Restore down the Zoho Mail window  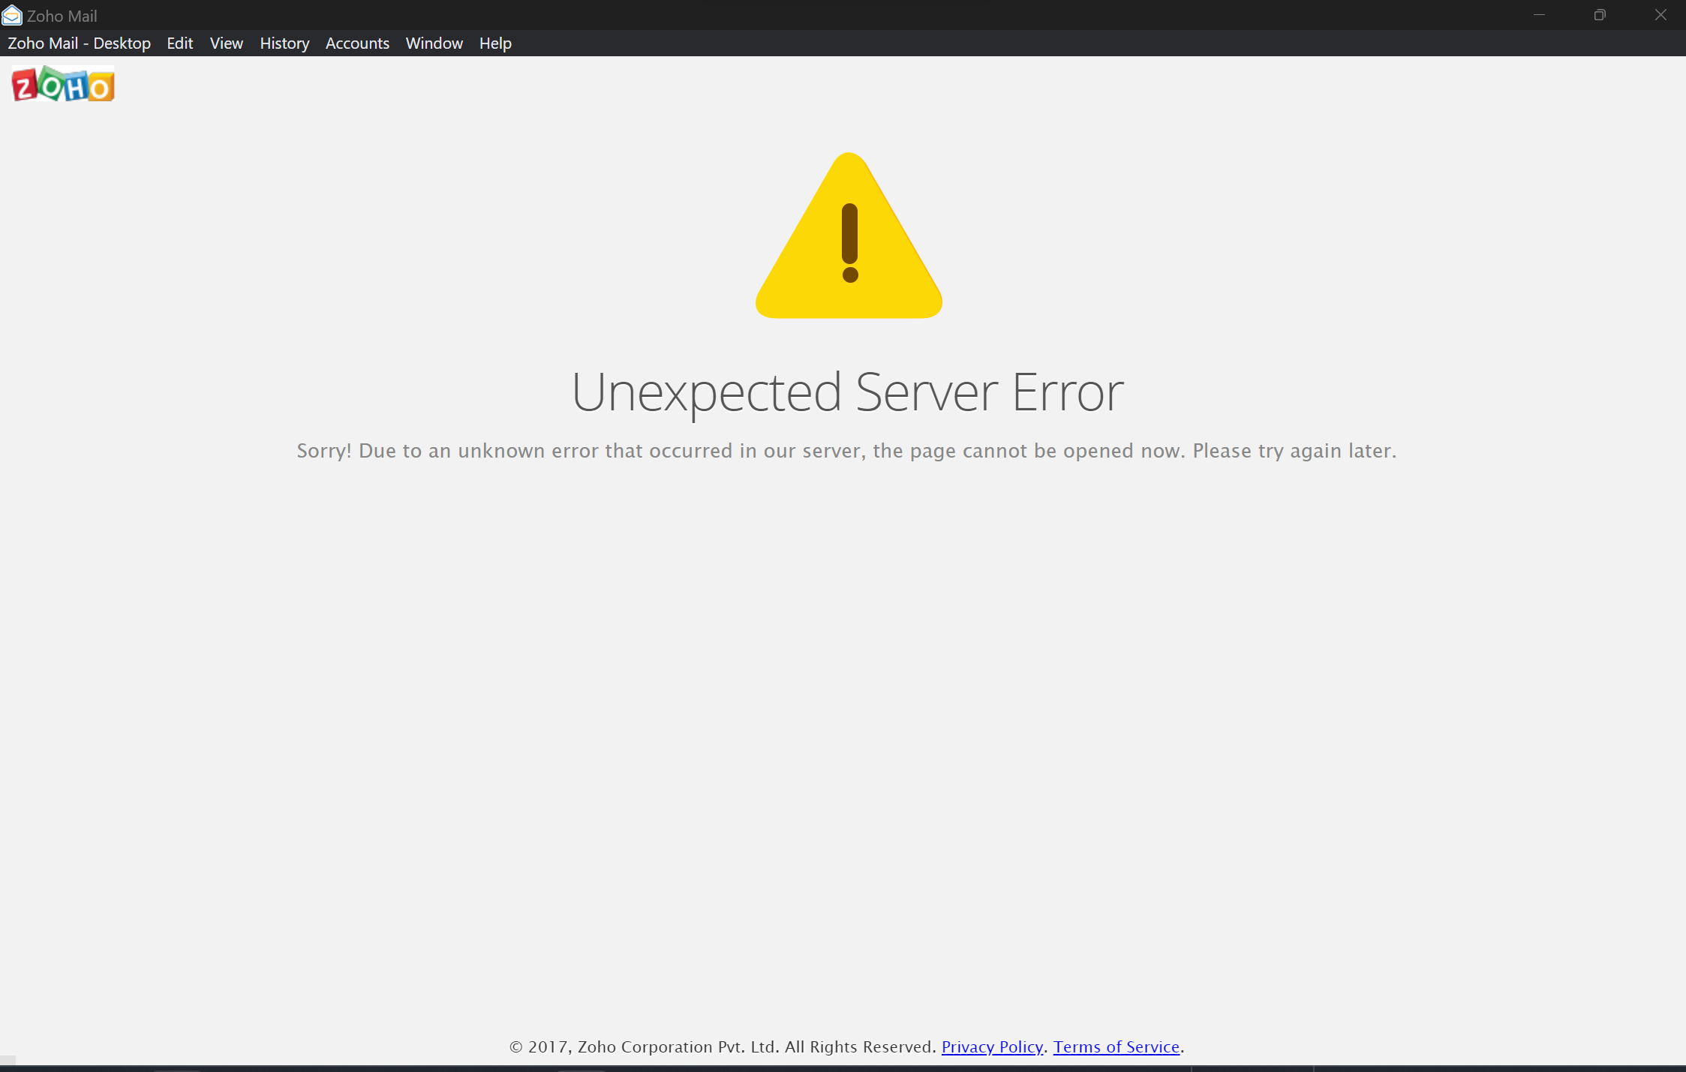pyautogui.click(x=1600, y=15)
